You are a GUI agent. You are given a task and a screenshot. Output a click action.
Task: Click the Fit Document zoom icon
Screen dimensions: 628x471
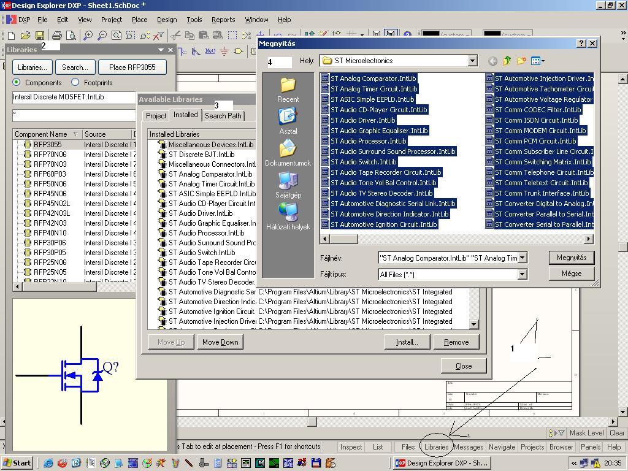[x=116, y=36]
